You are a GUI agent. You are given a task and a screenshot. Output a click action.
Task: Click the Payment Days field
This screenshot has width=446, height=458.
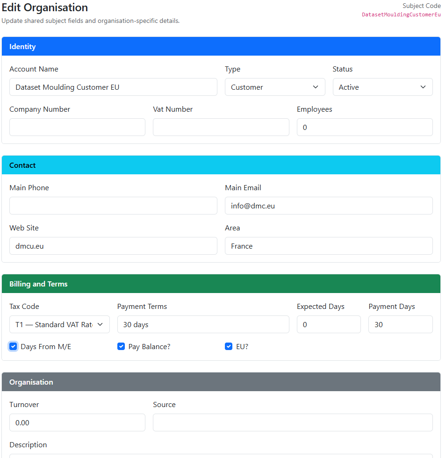[400, 324]
